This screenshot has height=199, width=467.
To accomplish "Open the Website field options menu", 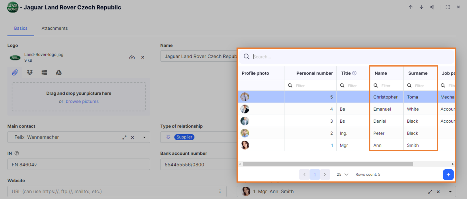I will (220, 191).
